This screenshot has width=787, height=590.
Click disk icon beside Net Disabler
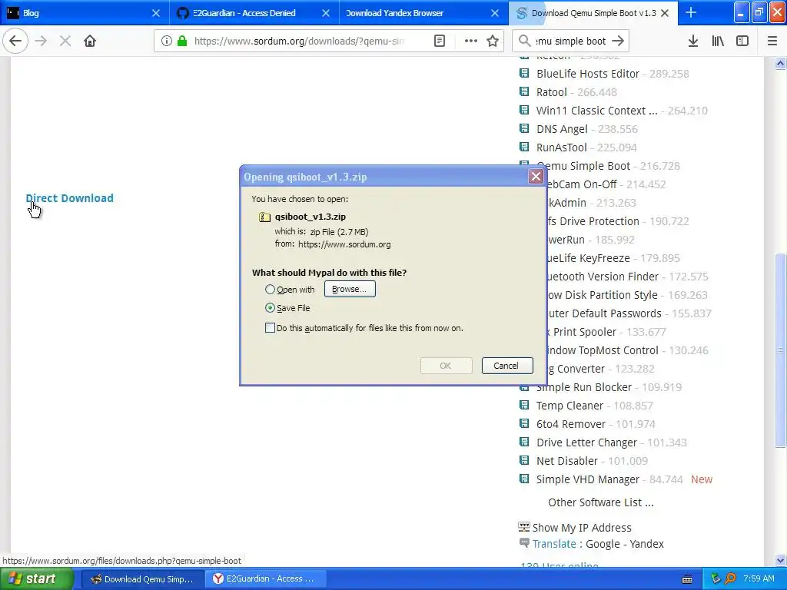click(524, 460)
